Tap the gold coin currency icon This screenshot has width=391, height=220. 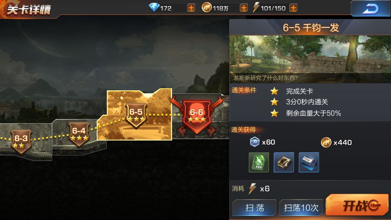point(207,8)
